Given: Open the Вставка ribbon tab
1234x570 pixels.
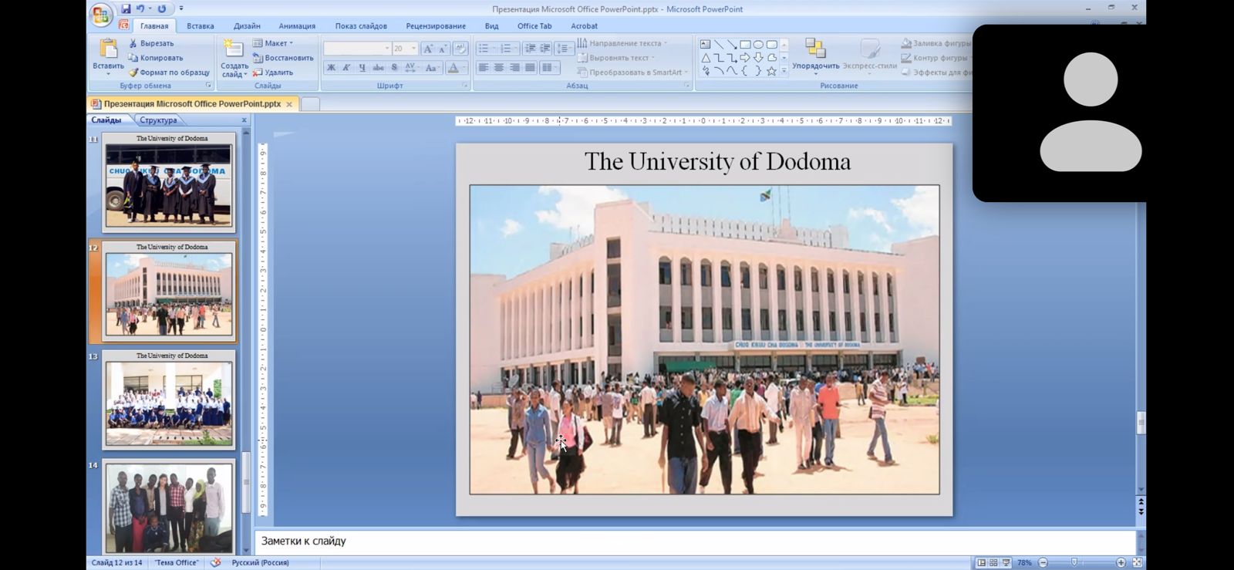Looking at the screenshot, I should pos(201,26).
